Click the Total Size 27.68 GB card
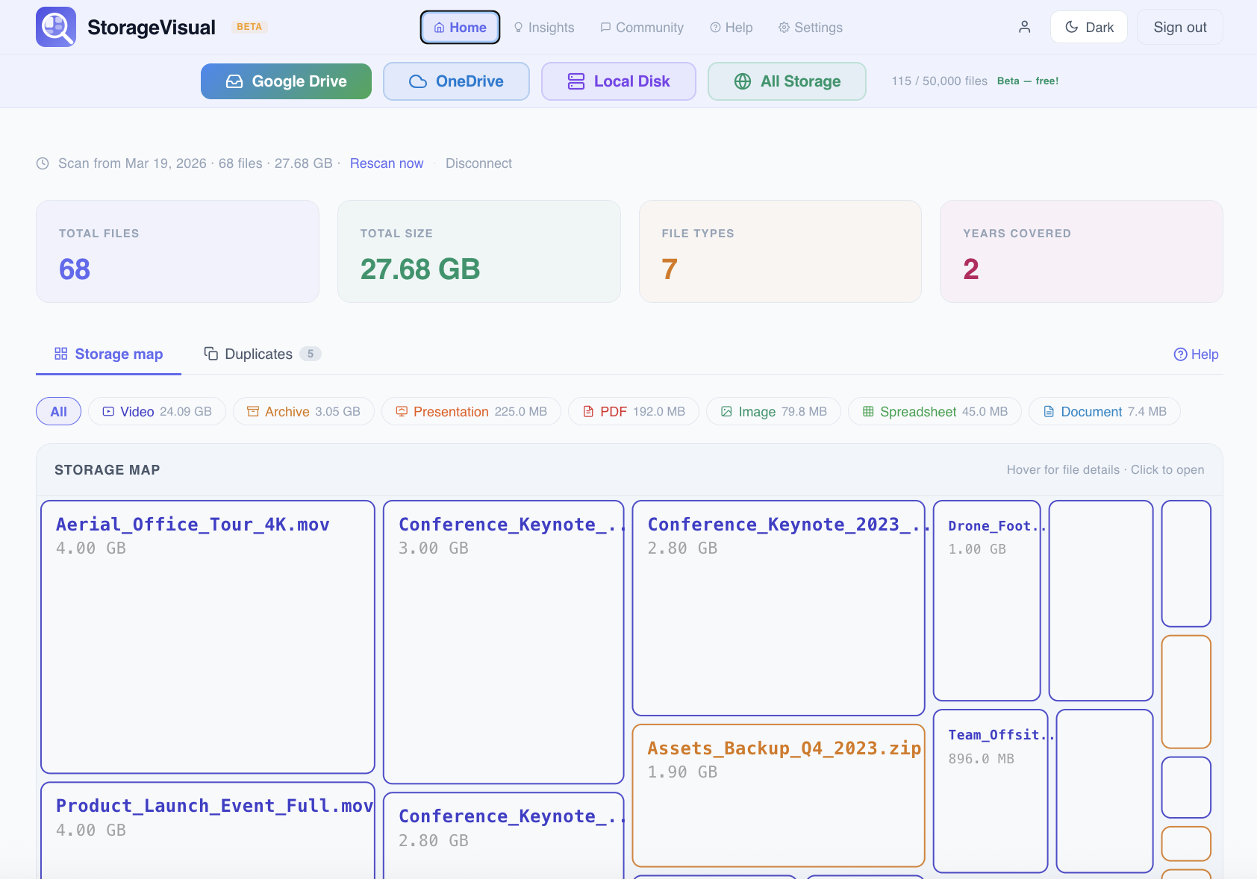 pos(479,251)
